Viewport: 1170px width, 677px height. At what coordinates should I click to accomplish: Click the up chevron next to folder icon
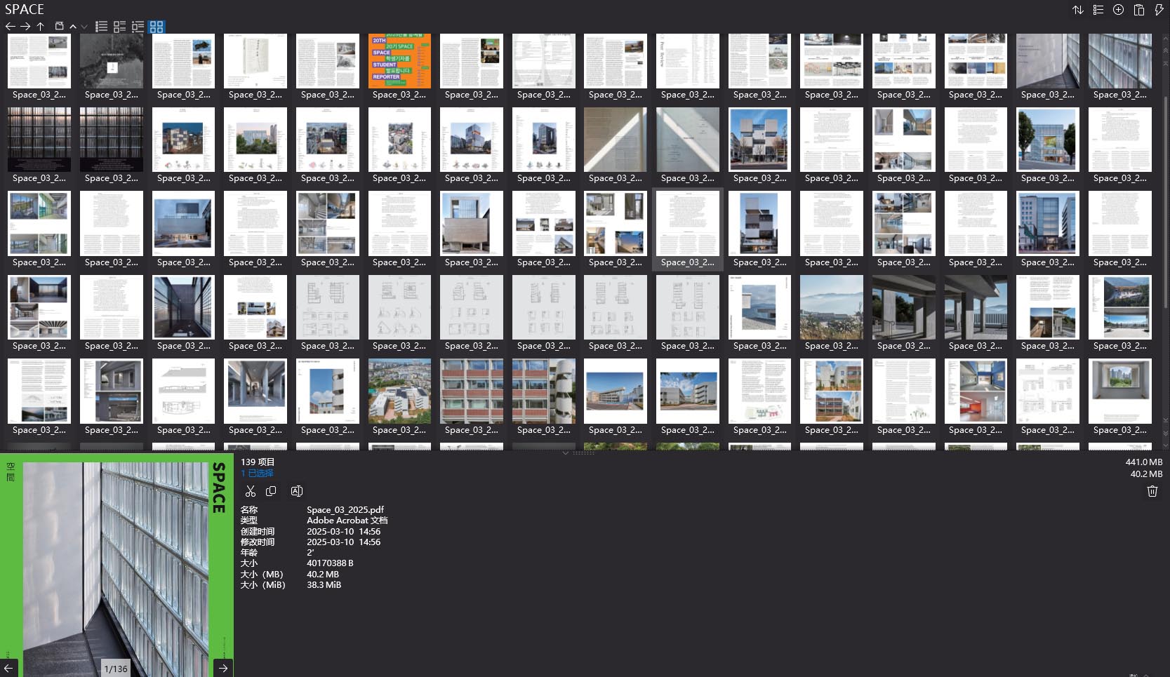(x=73, y=27)
